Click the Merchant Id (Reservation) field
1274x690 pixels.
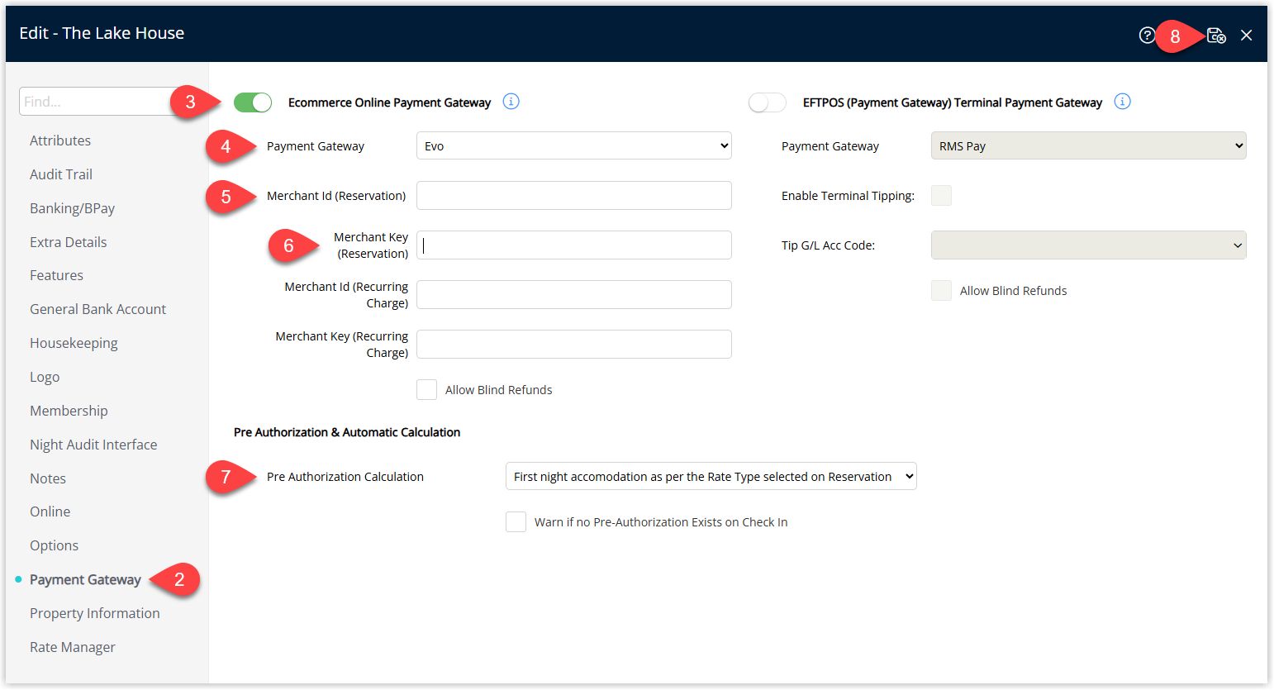tap(573, 196)
